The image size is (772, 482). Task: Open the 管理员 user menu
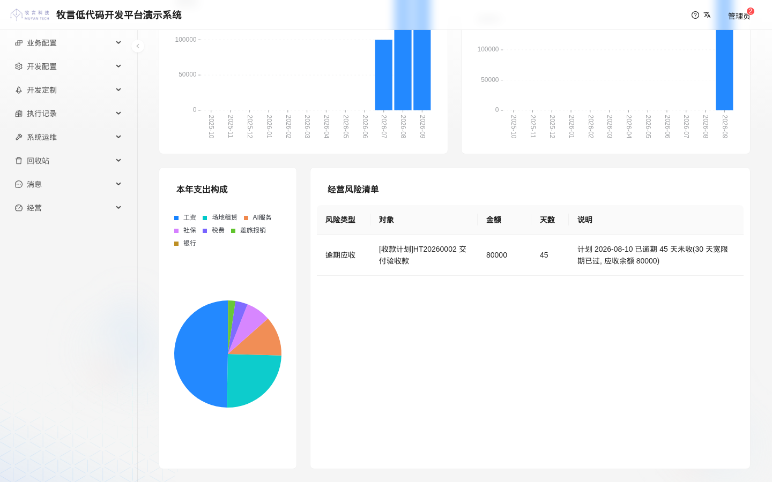(739, 16)
